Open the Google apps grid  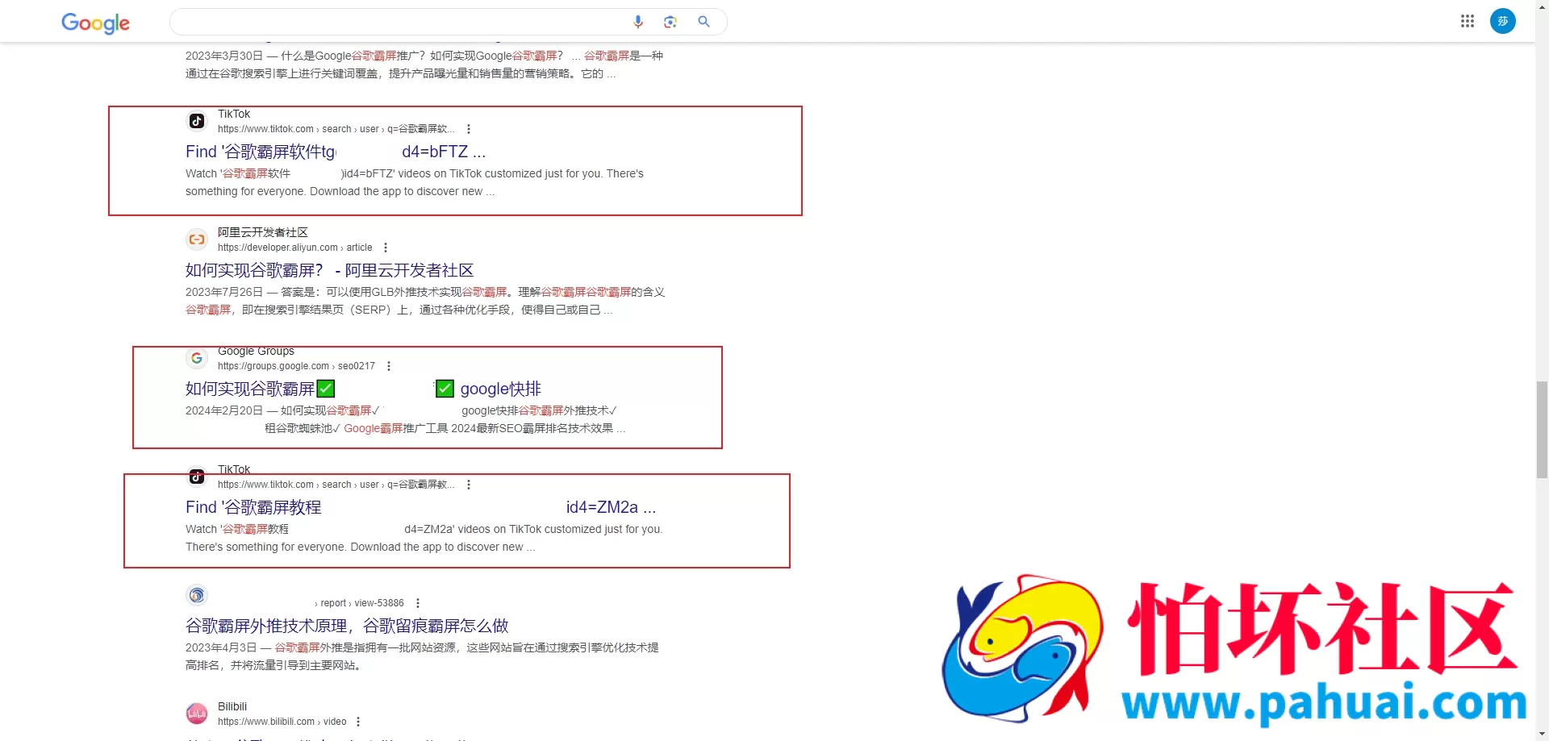coord(1468,21)
